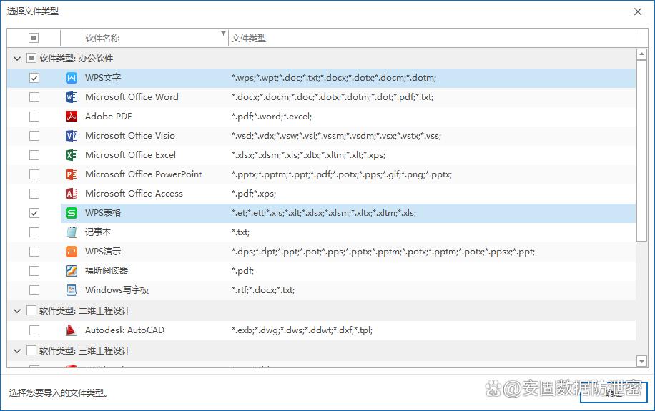Image resolution: width=655 pixels, height=411 pixels.
Task: Click the Adobe PDF icon
Action: point(72,117)
